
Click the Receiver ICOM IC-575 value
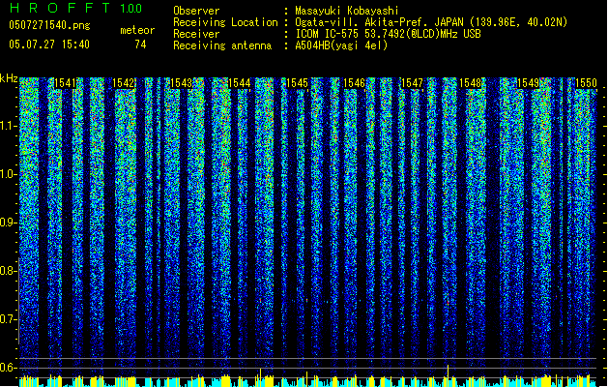pos(388,34)
